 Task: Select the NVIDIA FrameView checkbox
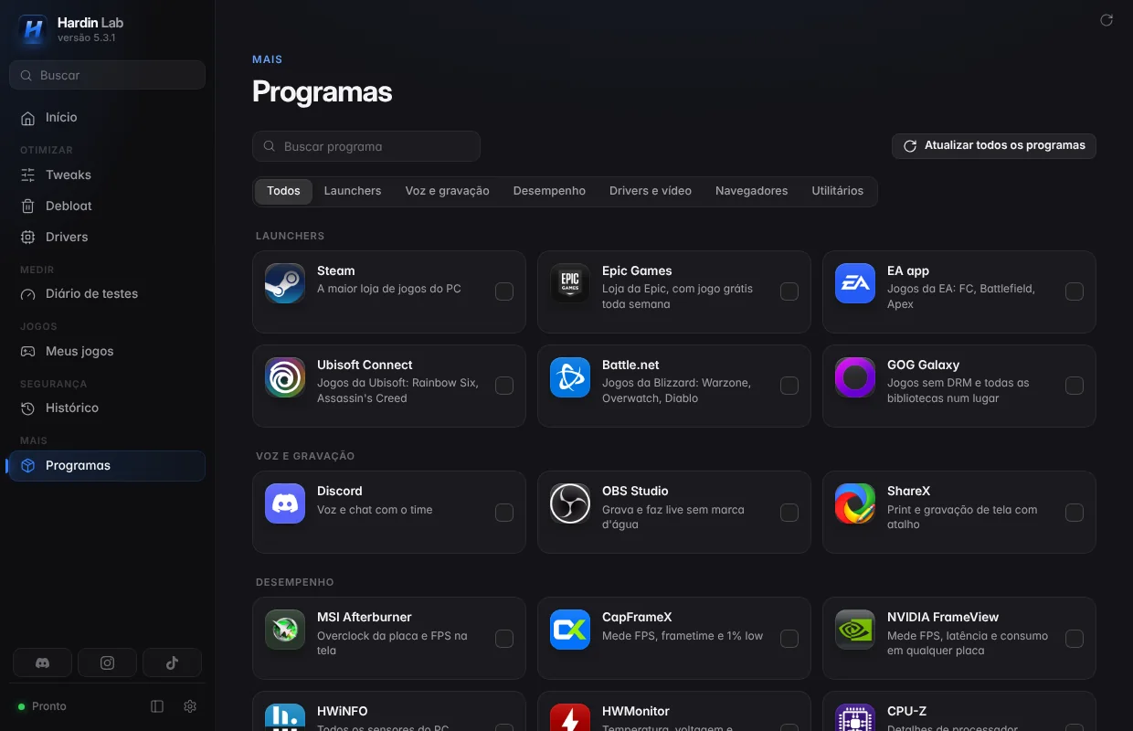(1075, 639)
